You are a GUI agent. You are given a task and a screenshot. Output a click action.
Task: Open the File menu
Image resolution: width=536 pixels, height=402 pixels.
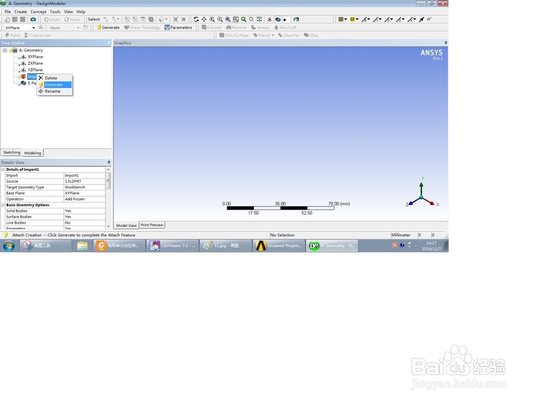pyautogui.click(x=8, y=12)
